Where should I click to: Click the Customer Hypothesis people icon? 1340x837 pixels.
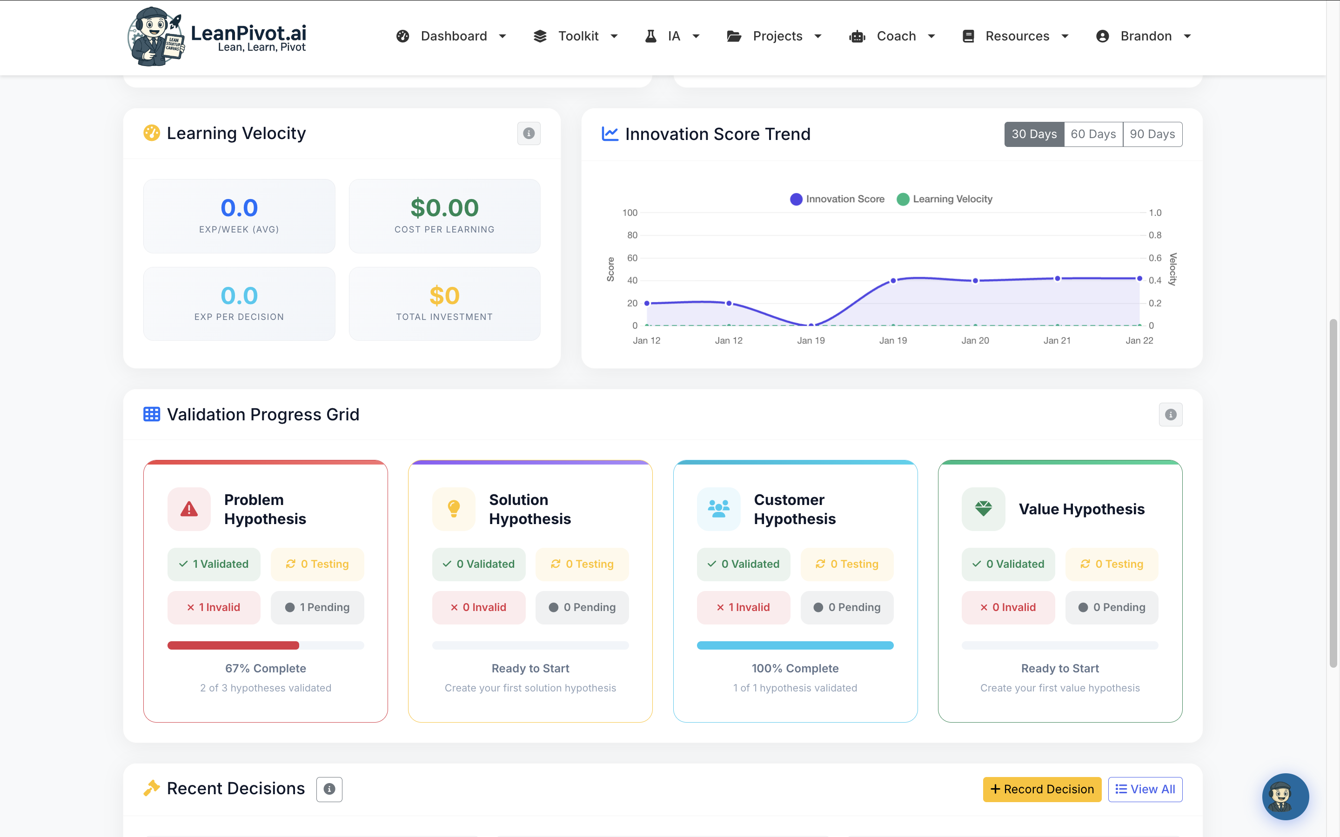click(x=718, y=509)
